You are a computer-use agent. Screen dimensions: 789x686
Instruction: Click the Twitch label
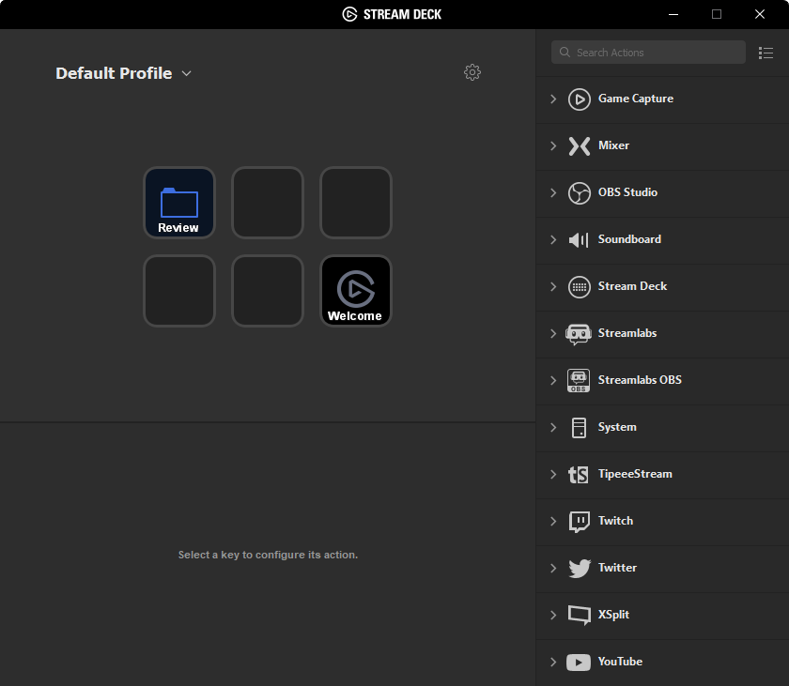coord(615,521)
